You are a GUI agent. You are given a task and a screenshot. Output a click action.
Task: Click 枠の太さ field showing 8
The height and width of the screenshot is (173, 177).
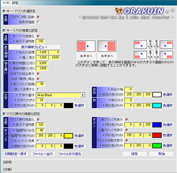click(x=129, y=100)
